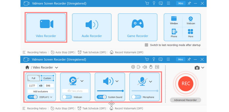The height and width of the screenshot is (112, 229).
Task: Start recording with the REC button
Action: tap(186, 84)
